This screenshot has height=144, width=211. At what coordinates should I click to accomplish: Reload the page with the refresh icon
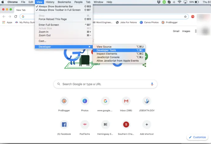click(x=16, y=16)
